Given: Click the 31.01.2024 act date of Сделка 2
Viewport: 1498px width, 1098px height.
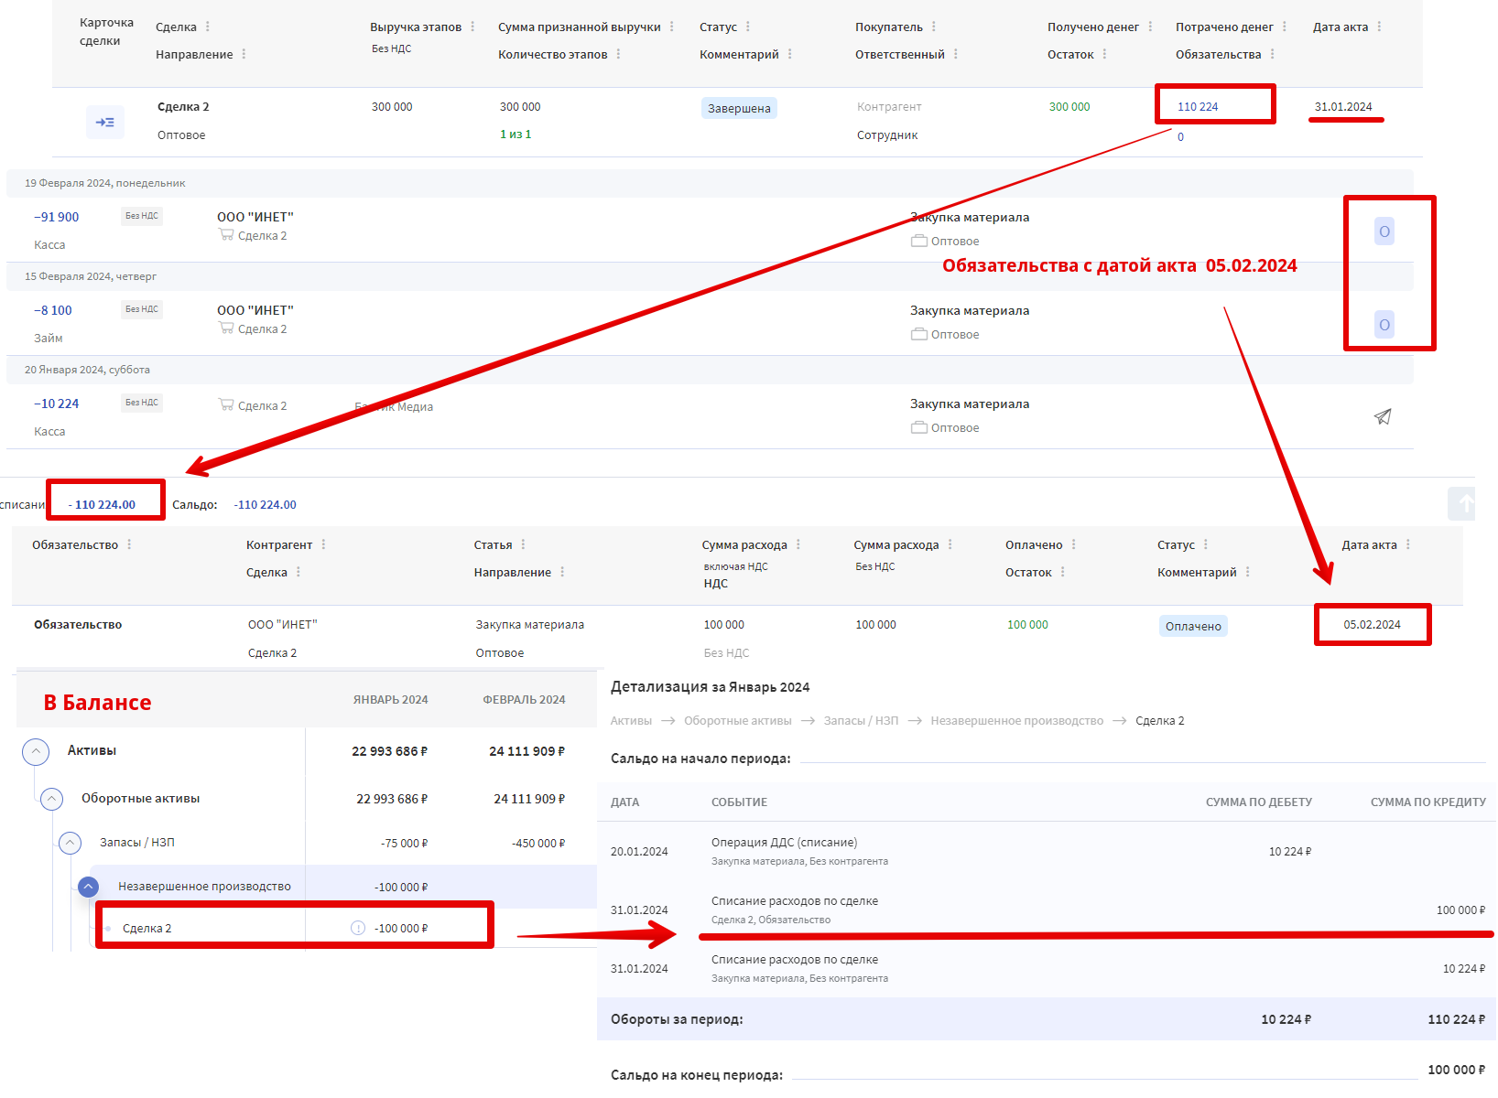Looking at the screenshot, I should tap(1343, 107).
